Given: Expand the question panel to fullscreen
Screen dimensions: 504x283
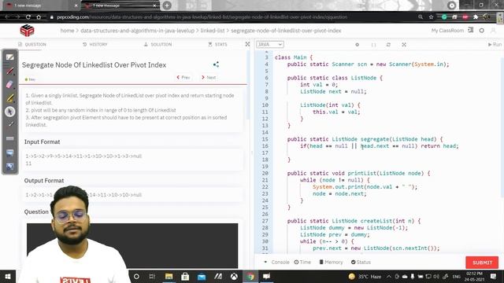Looking at the screenshot, I should (x=247, y=44).
